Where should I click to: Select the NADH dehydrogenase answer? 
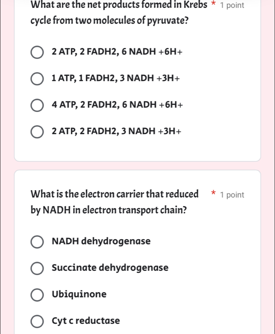click(x=37, y=242)
